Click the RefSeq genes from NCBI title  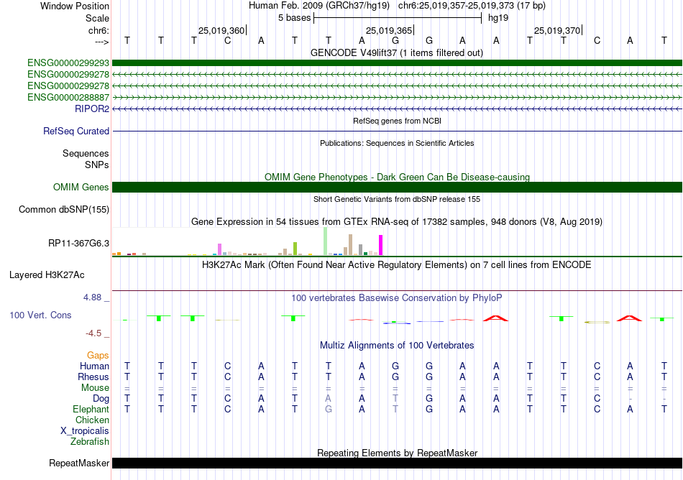tap(398, 121)
